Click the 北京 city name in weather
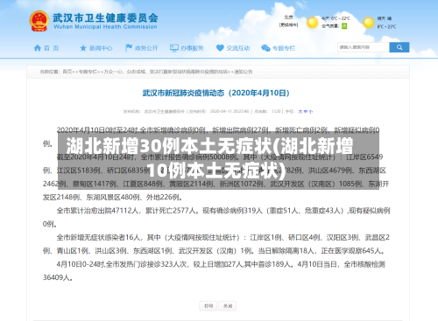The width and height of the screenshot is (438, 321). click(x=288, y=17)
